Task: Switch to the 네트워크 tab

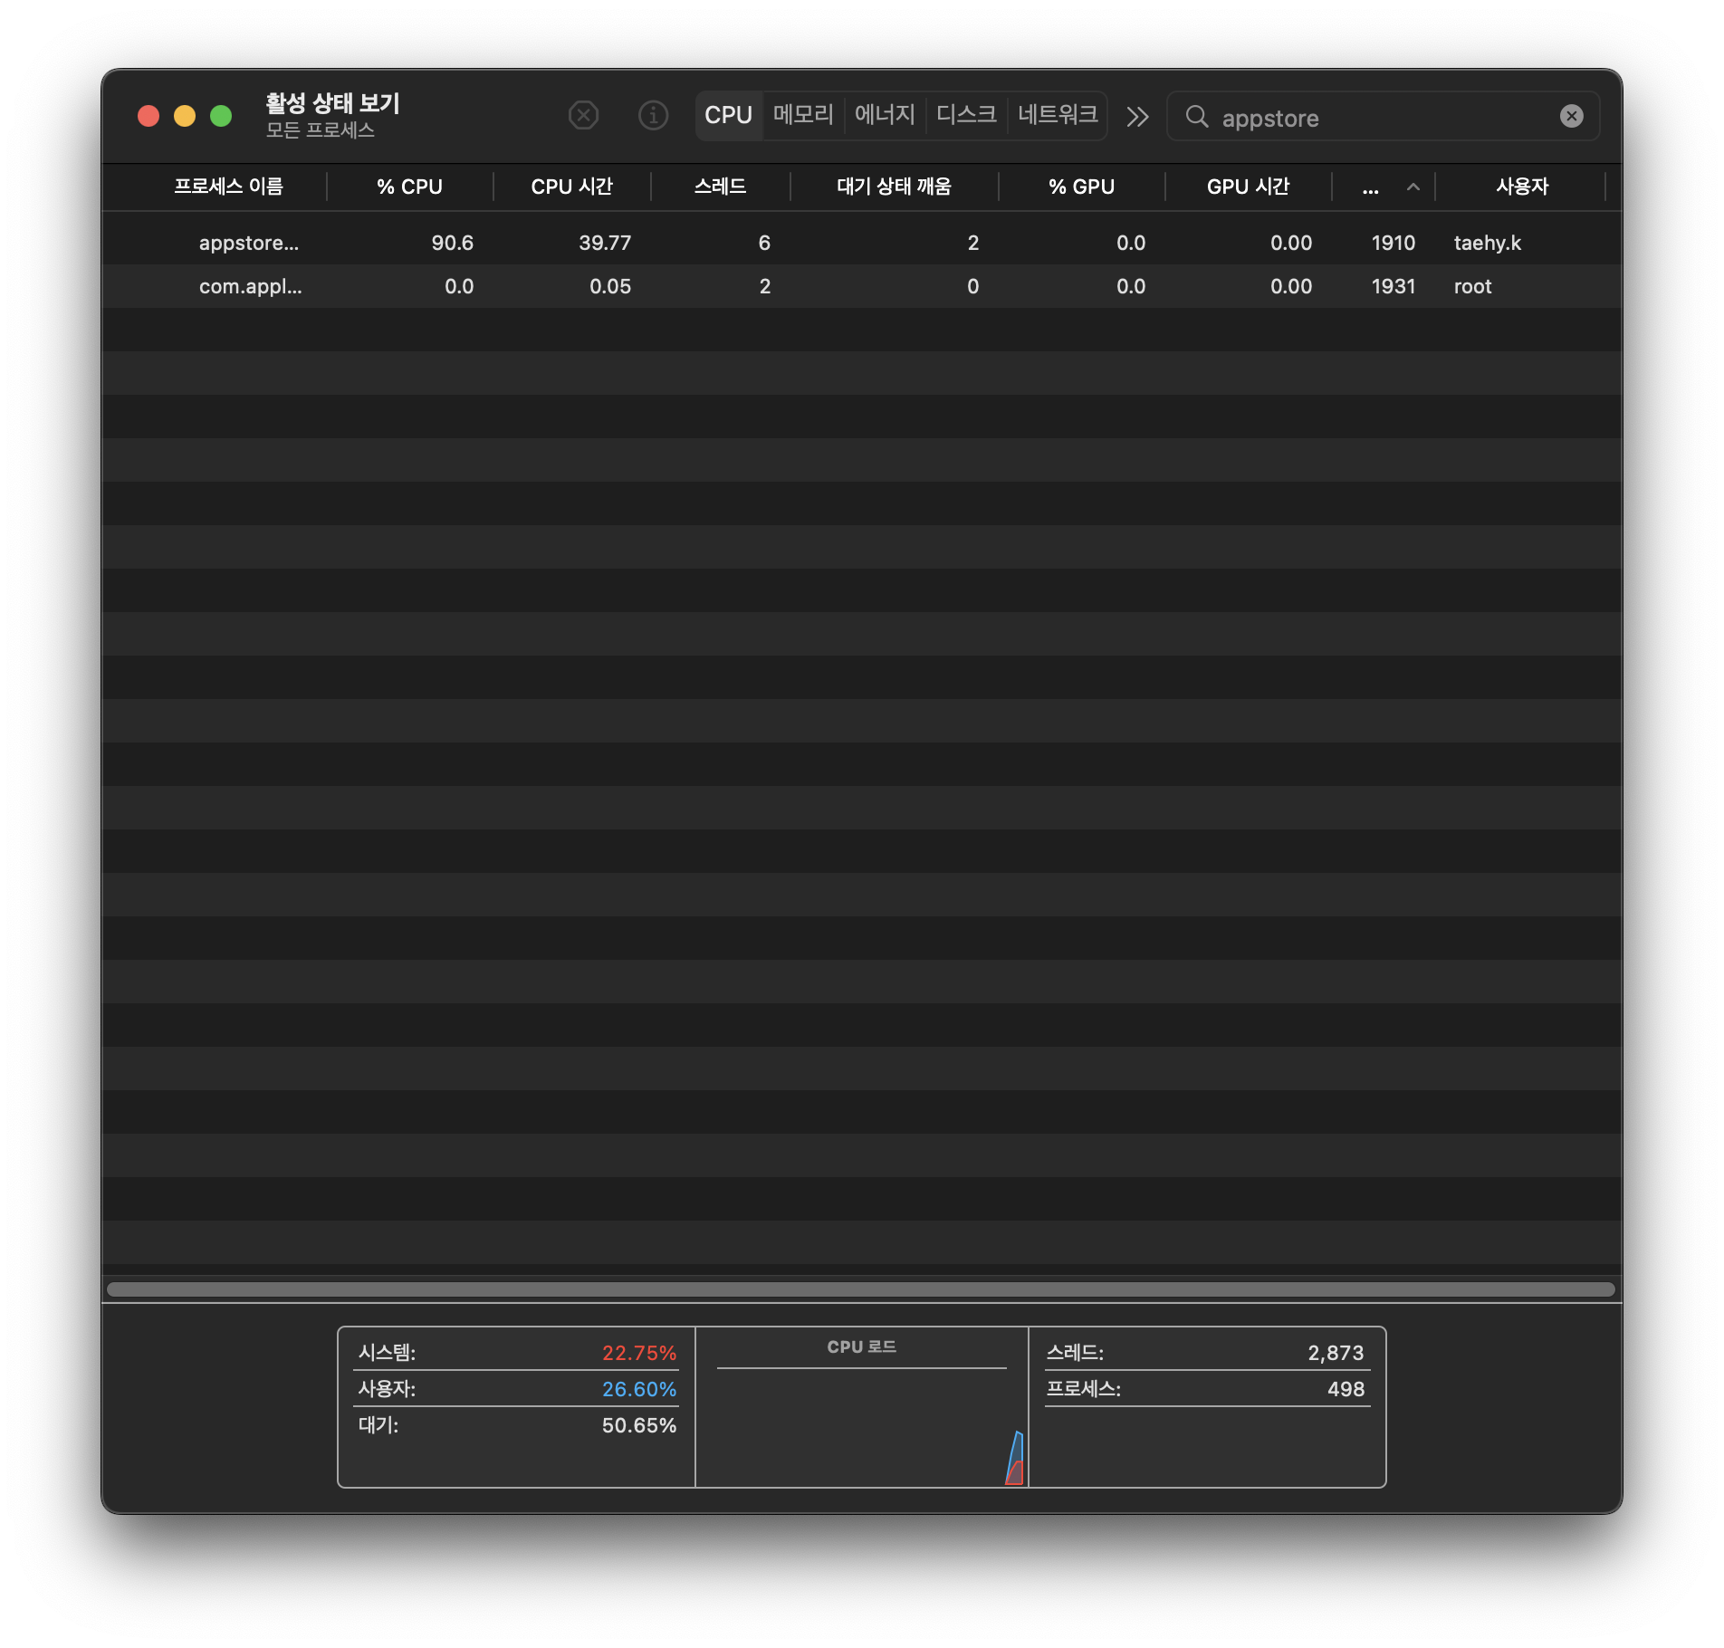Action: [x=1058, y=115]
